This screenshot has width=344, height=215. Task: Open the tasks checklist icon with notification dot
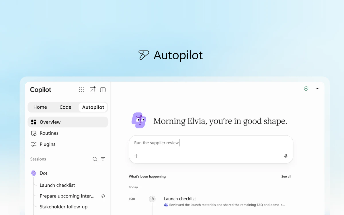tap(92, 89)
